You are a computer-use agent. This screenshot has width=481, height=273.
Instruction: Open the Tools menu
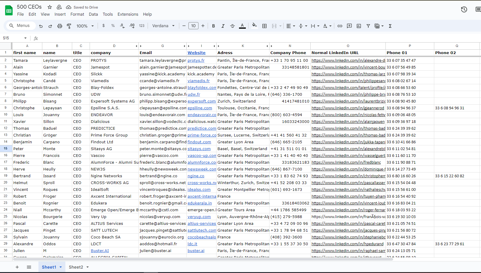(108, 14)
